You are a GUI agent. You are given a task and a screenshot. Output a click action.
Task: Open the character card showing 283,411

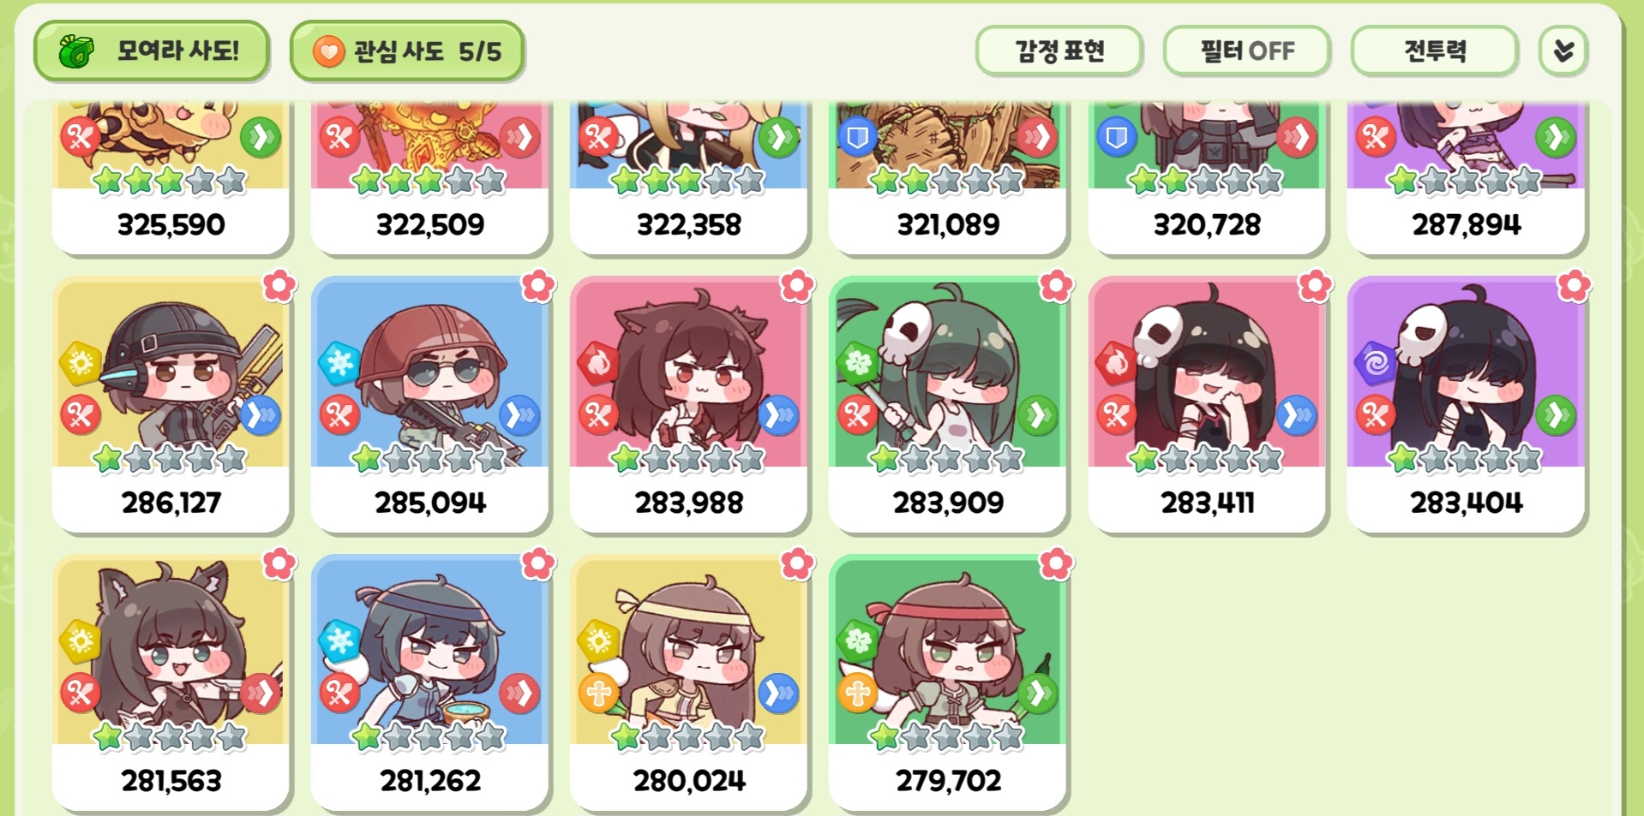click(1207, 404)
